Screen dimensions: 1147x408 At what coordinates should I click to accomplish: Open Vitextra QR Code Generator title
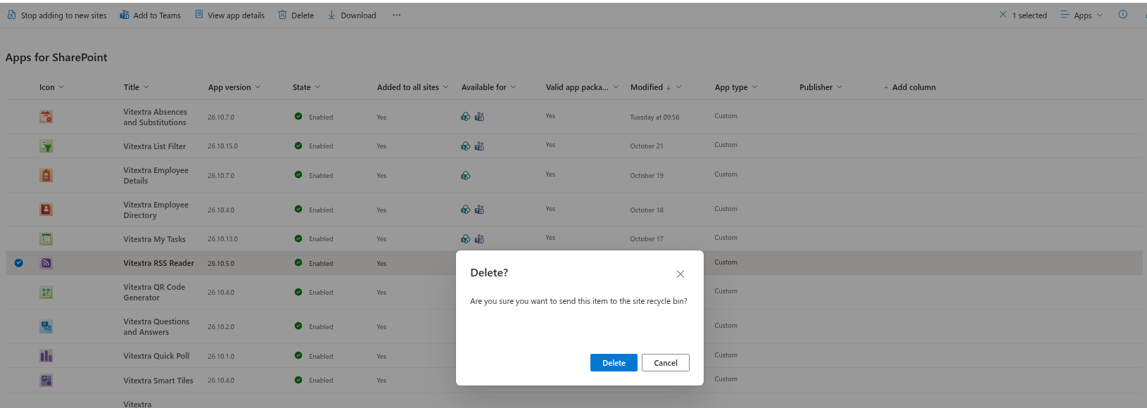154,292
